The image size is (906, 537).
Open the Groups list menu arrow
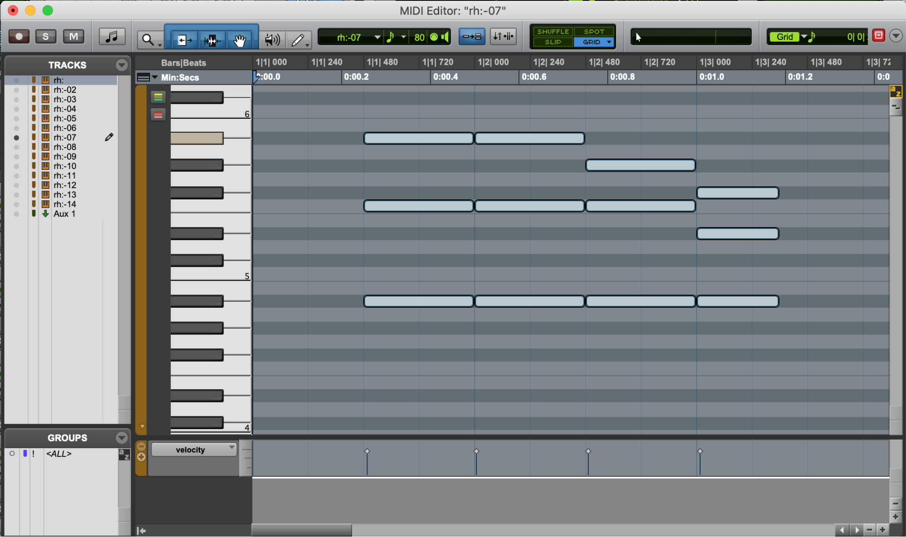point(121,438)
